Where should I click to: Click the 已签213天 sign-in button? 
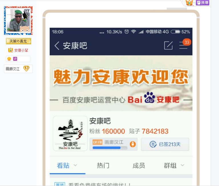pyautogui.click(x=165, y=144)
